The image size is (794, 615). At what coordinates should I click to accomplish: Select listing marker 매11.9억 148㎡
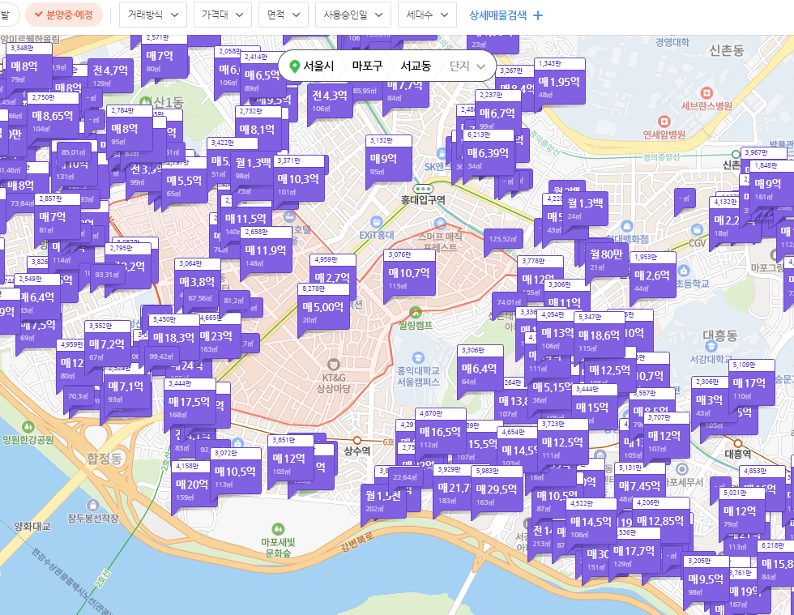266,250
